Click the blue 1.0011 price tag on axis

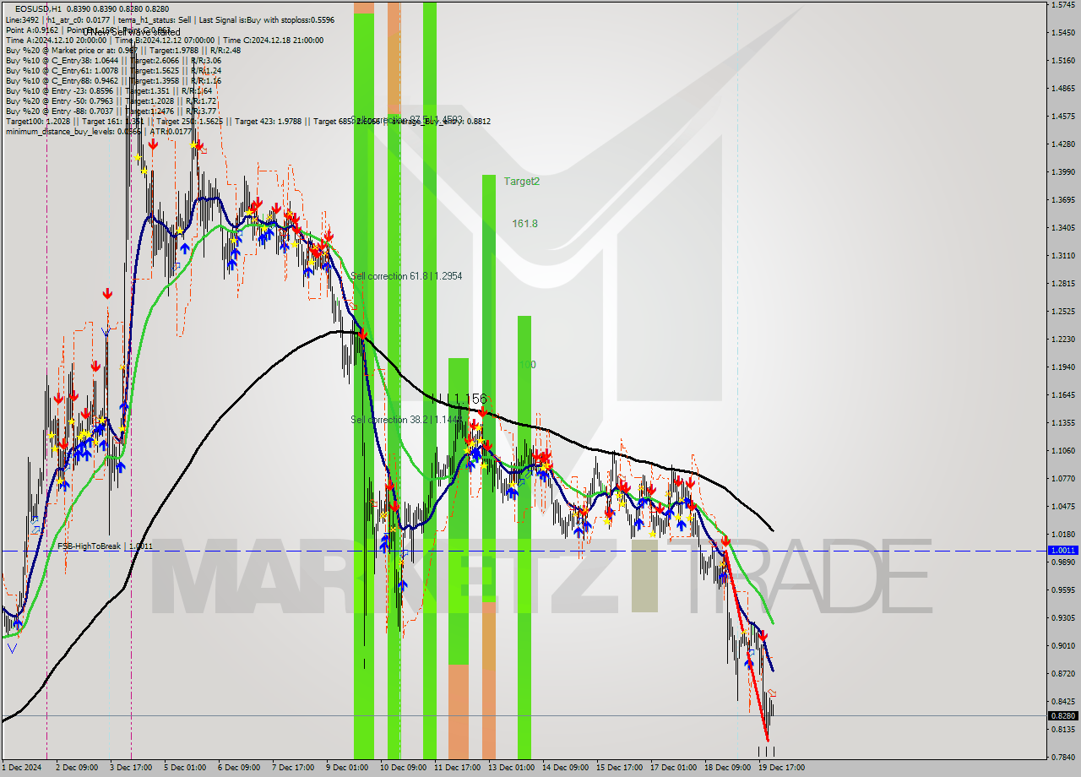click(1062, 550)
